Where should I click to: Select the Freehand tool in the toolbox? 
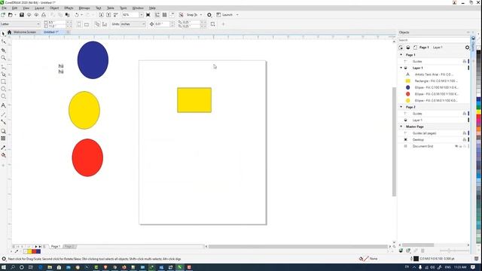pos(3,67)
